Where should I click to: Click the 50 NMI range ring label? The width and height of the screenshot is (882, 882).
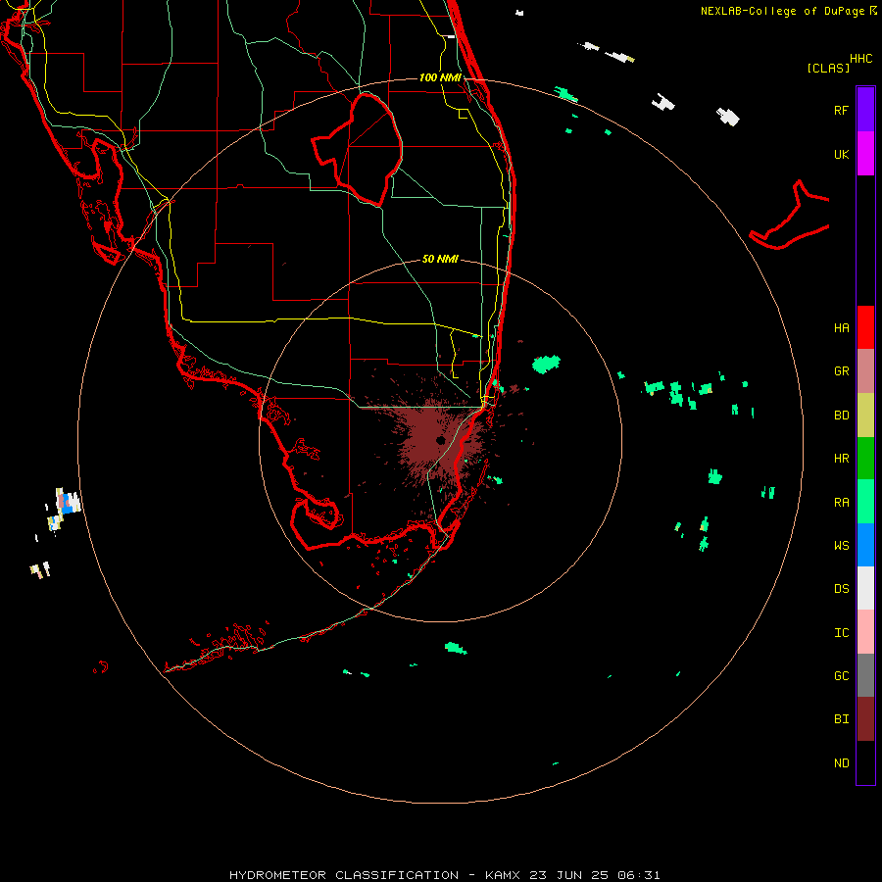pyautogui.click(x=440, y=259)
